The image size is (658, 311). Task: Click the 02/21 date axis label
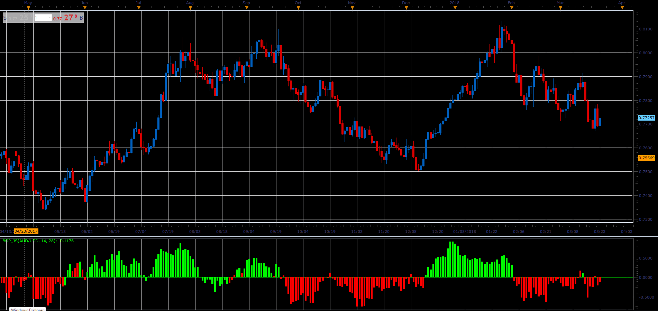[546, 232]
